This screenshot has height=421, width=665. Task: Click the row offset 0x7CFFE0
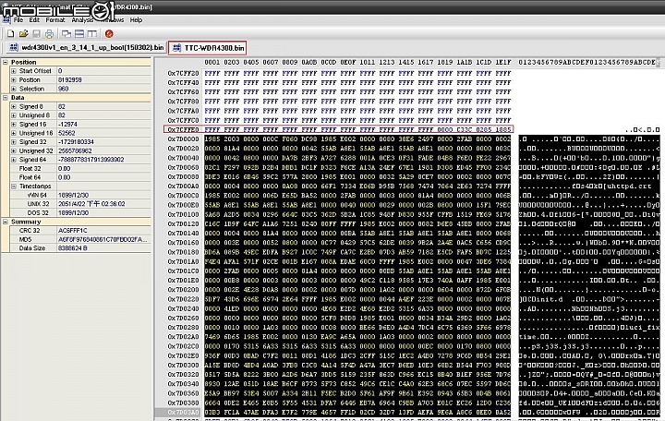(183, 130)
